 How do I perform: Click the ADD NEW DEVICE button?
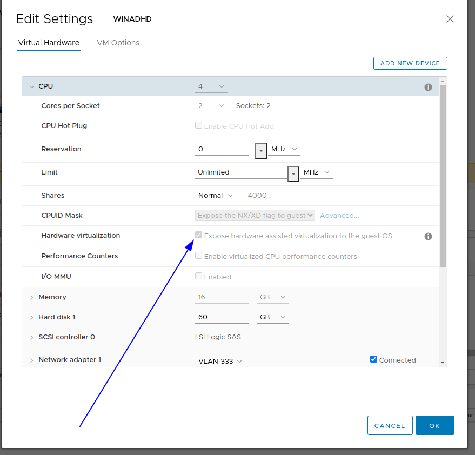pyautogui.click(x=410, y=63)
